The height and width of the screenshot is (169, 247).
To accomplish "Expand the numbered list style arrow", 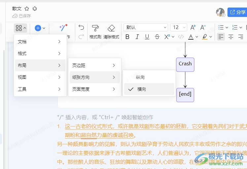I will coord(241,27).
